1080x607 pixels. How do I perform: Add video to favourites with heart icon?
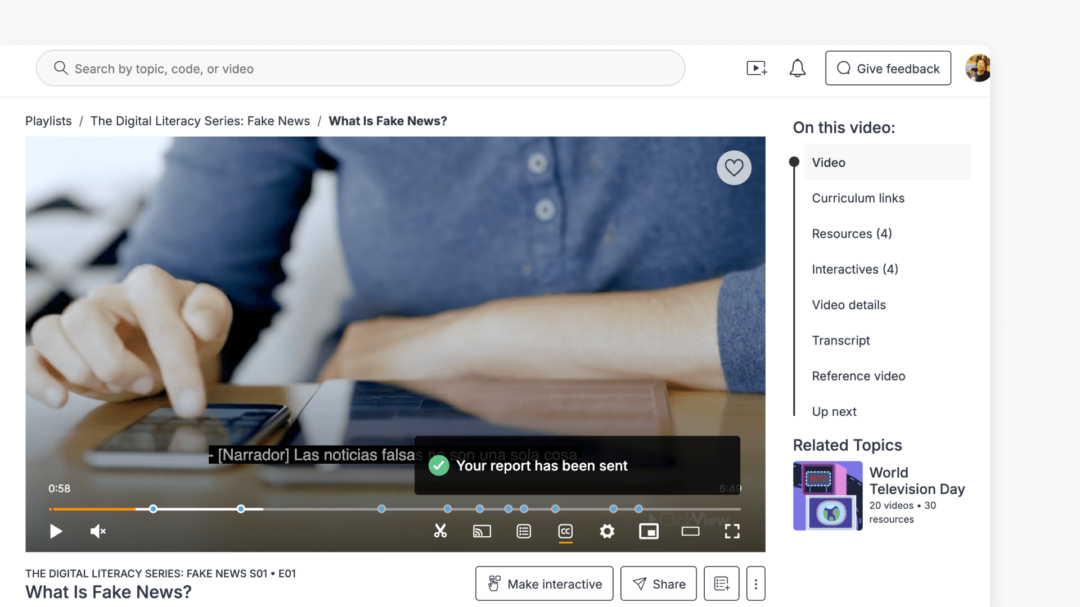tap(734, 167)
